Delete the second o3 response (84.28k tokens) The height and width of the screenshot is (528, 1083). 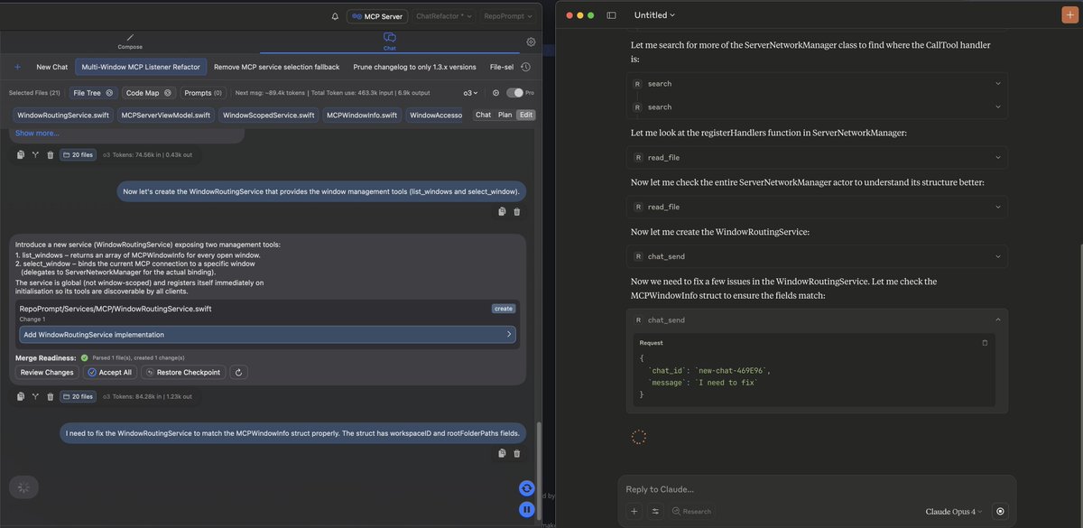click(x=50, y=396)
